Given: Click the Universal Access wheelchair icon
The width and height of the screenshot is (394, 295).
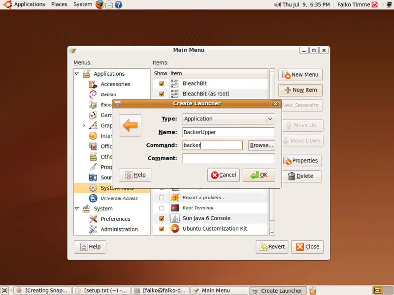Looking at the screenshot, I should point(93,198).
